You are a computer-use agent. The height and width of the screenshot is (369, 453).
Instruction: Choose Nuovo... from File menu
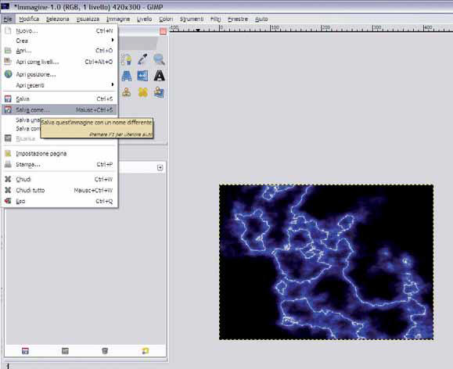coord(59,31)
